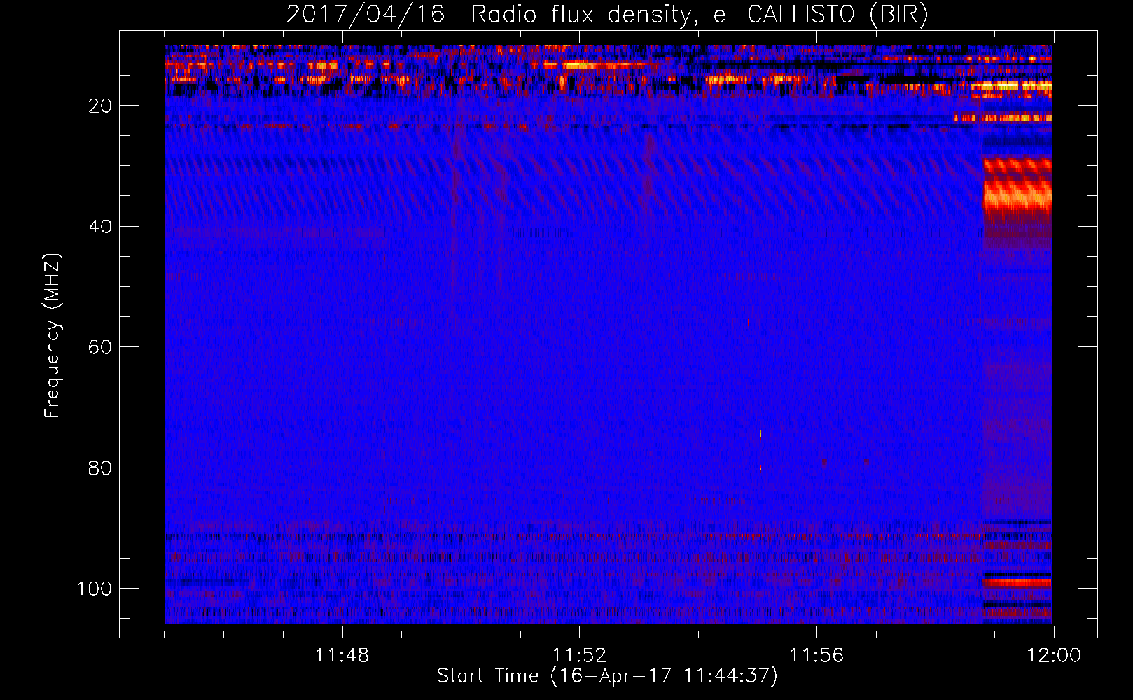1133x700 pixels.
Task: Click the '100' frequency tick label
Action: pos(95,589)
